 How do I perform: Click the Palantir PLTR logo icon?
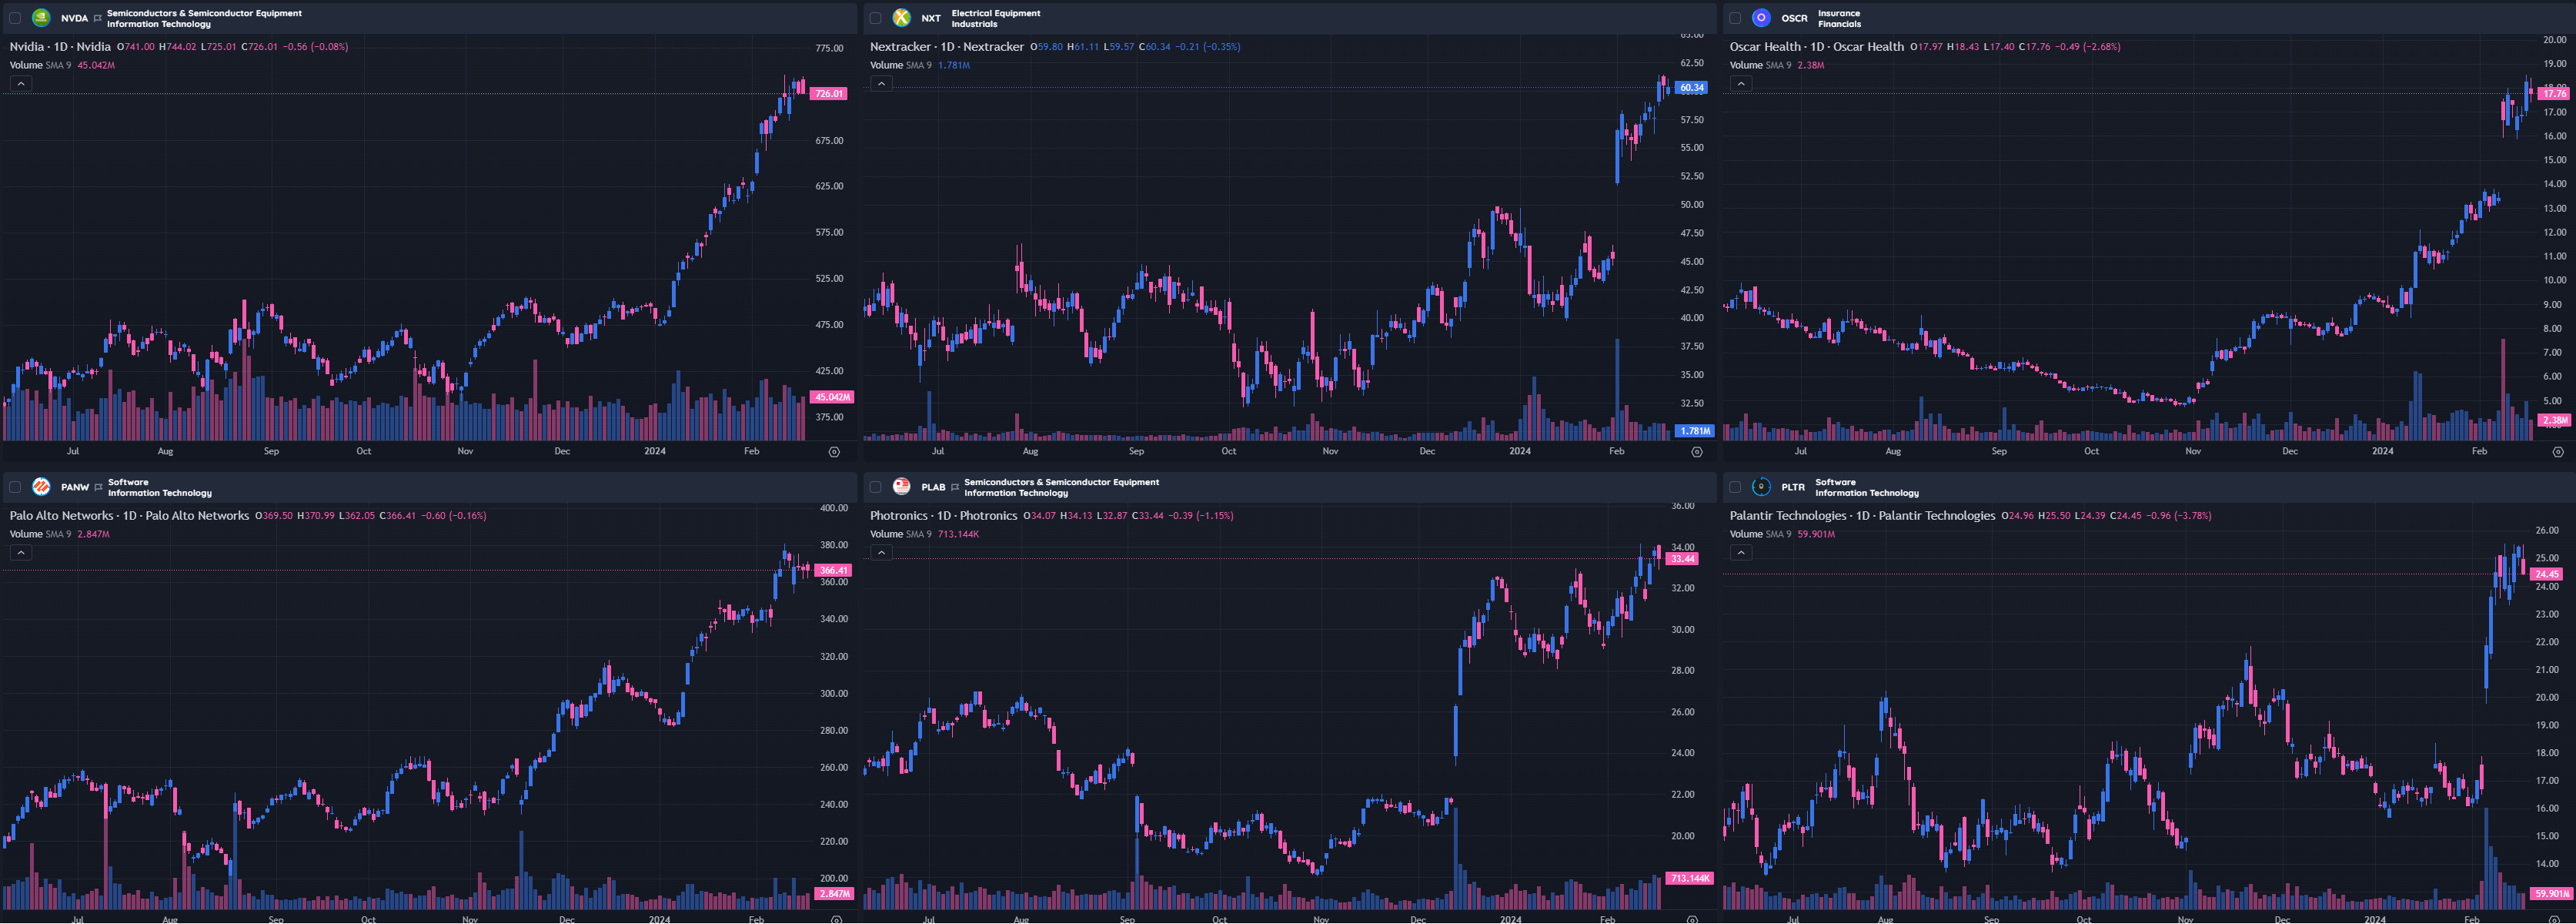(1761, 487)
